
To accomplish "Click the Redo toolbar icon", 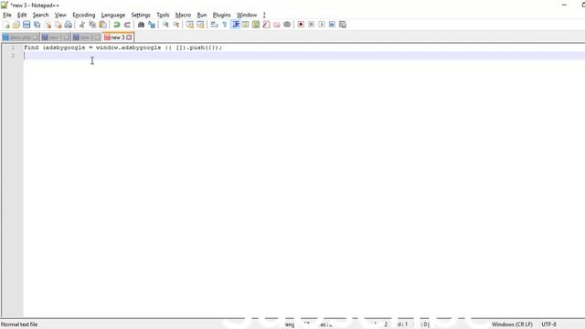I will 127,25.
